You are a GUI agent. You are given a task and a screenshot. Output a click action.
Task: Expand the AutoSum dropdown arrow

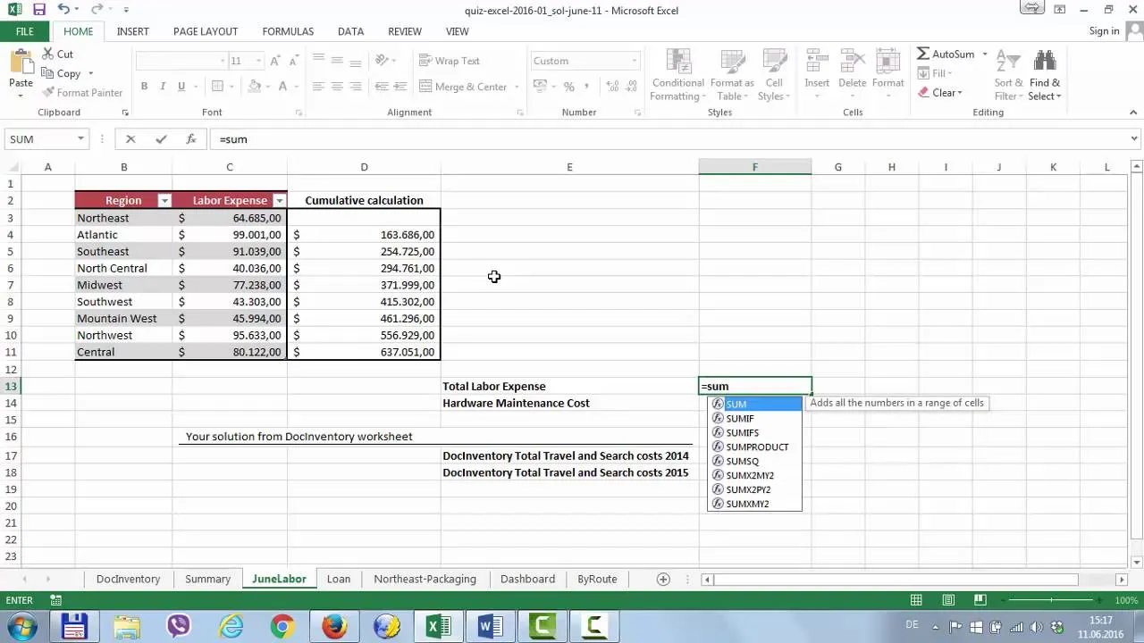pos(985,54)
